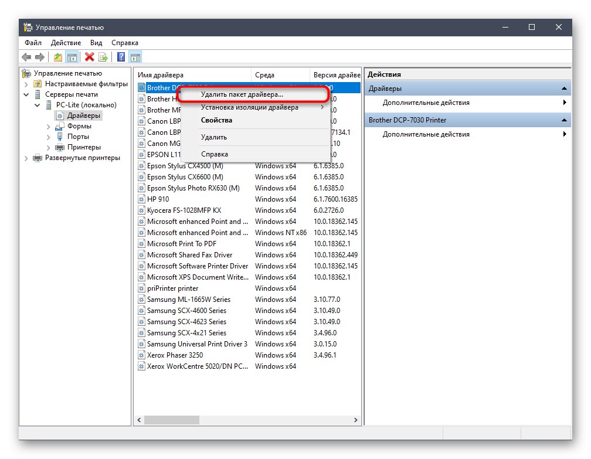Choose Свойства in the context menu
Viewport: 591px width, 459px height.
[256, 120]
